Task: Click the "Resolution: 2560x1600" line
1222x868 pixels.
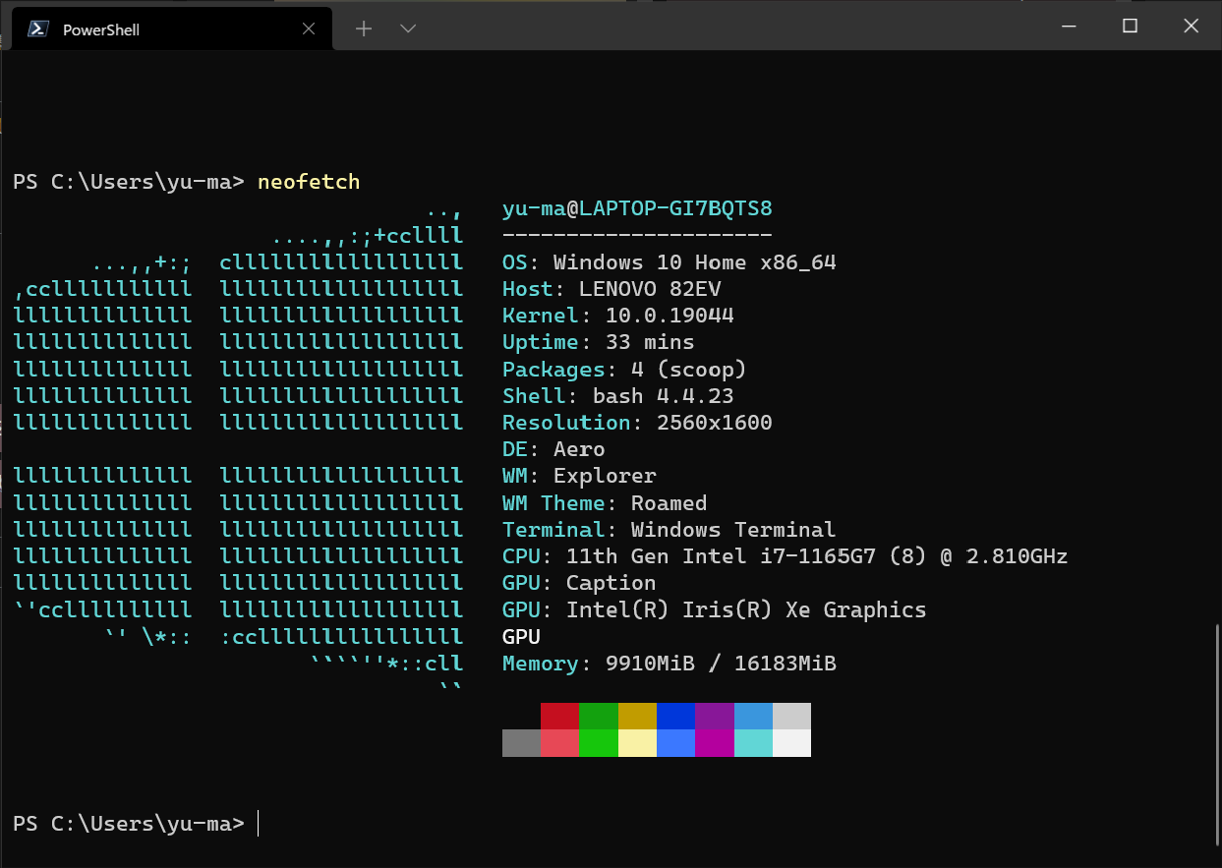Action: pyautogui.click(x=637, y=423)
